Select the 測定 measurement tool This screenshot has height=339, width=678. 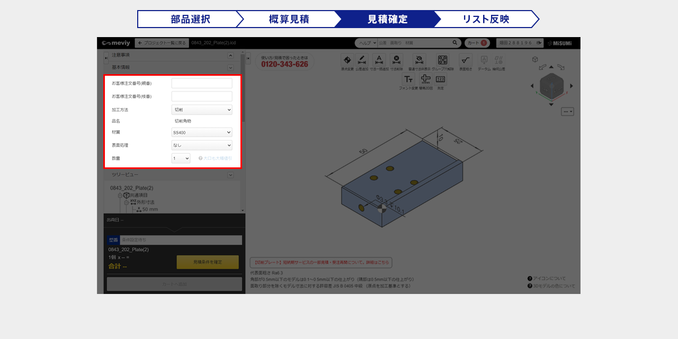point(441,79)
